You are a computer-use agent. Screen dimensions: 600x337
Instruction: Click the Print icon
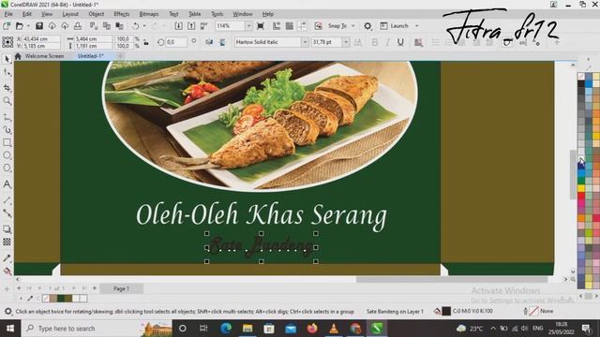(x=78, y=26)
